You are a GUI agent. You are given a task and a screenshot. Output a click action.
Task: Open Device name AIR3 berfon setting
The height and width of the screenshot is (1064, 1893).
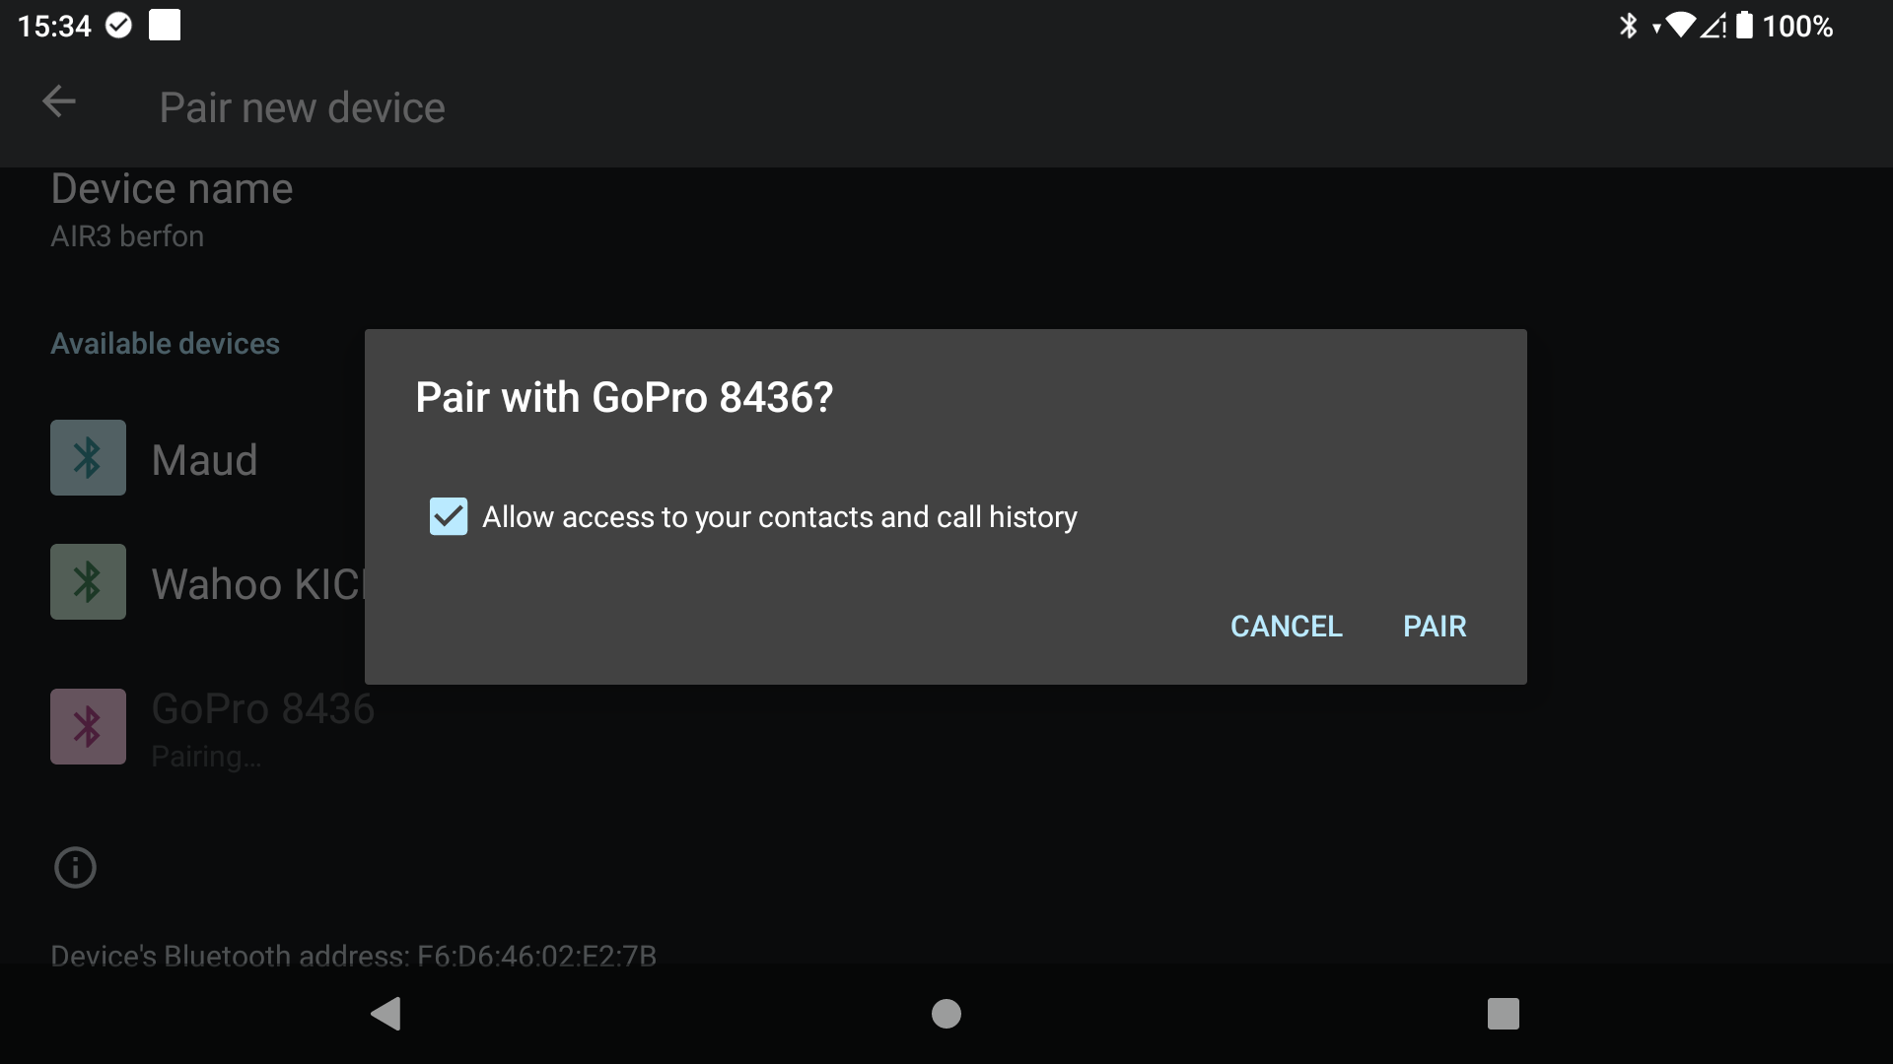pos(172,210)
